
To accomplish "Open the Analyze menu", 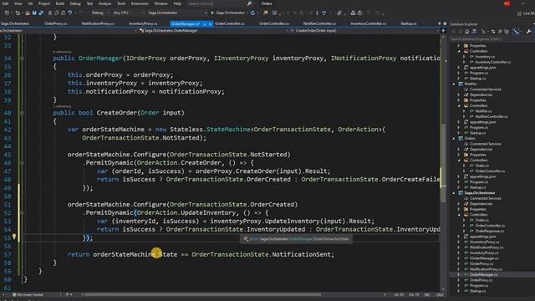I will [x=104, y=3].
